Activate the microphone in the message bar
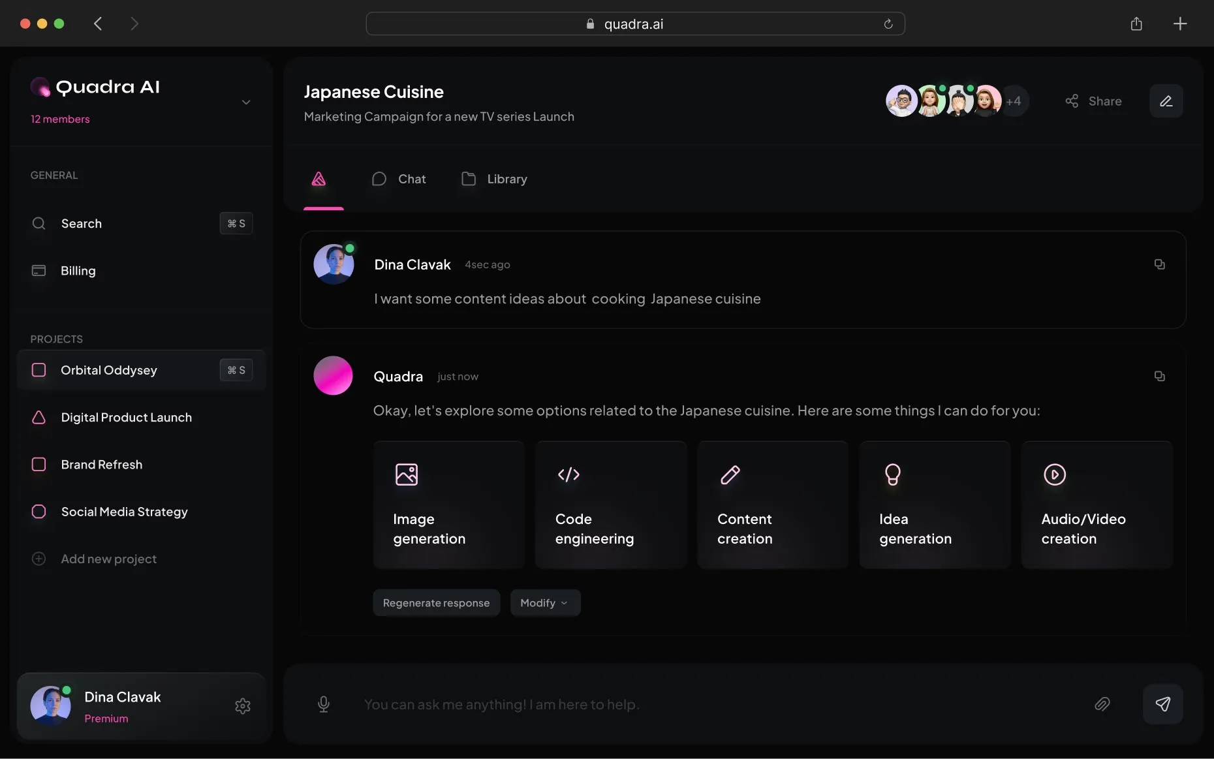Viewport: 1214px width, 759px height. (x=324, y=705)
